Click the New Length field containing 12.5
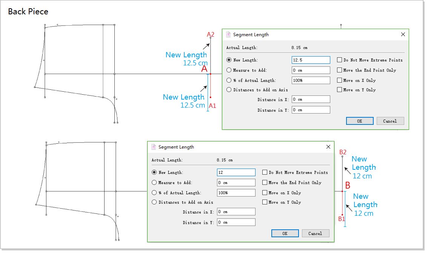This screenshot has height=258, width=428. tap(311, 60)
